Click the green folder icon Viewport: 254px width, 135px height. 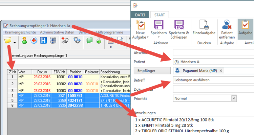(89, 40)
